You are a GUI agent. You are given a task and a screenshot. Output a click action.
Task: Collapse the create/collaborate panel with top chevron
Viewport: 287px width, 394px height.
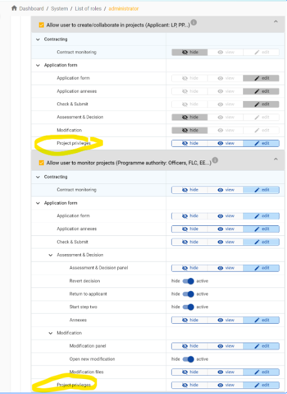coord(276,21)
